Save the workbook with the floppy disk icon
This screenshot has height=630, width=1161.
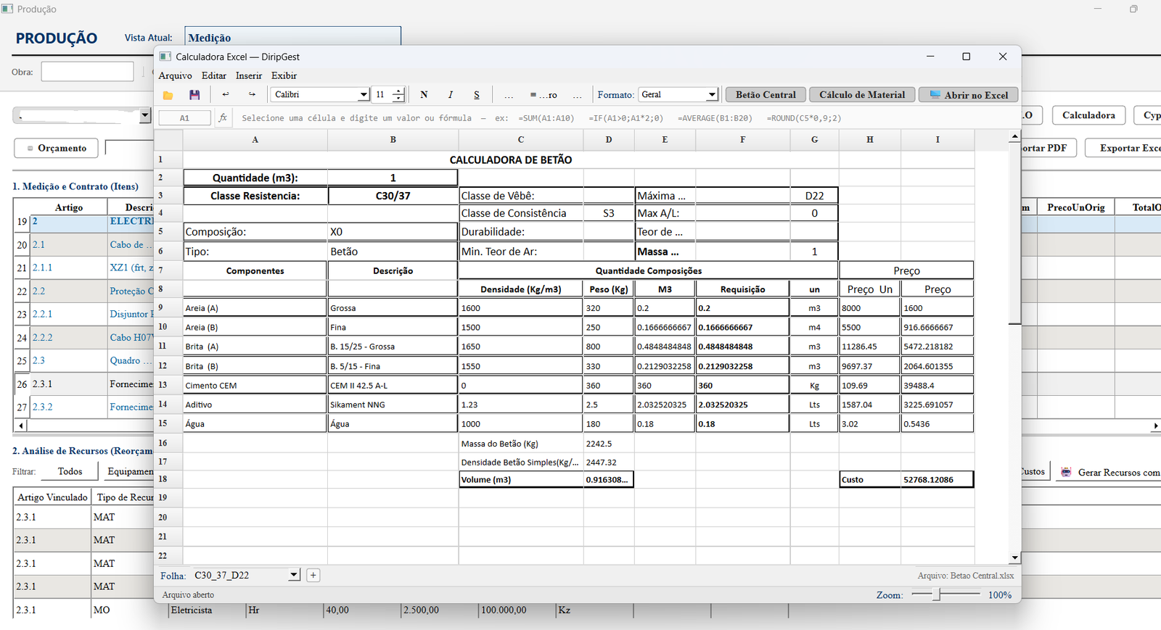194,95
